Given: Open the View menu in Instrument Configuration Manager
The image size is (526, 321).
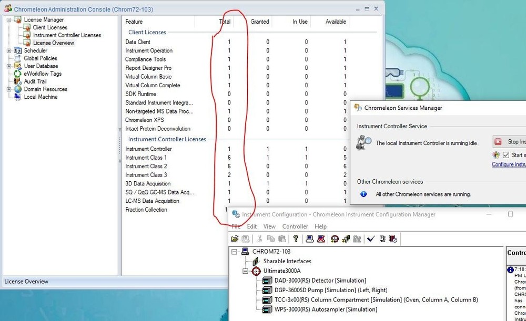Looking at the screenshot, I should click(x=269, y=226).
